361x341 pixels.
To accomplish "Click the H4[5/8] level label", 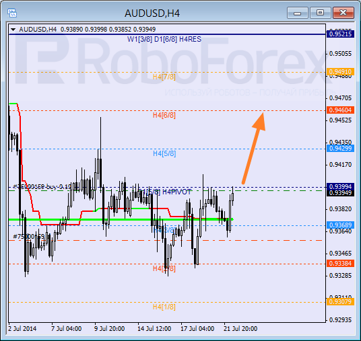I will tap(164, 153).
